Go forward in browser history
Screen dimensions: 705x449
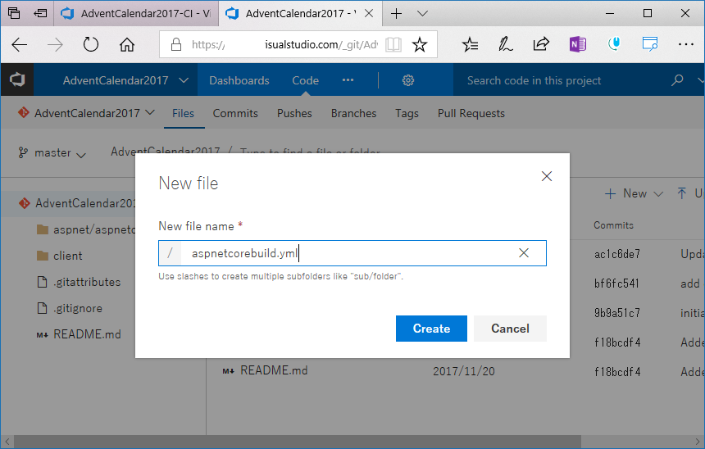point(55,44)
